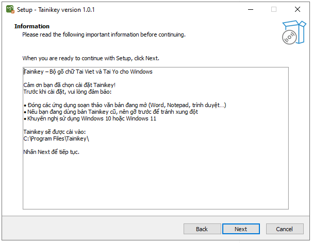Go Back to the previous setup page
This screenshot has height=243, width=312.
click(202, 229)
